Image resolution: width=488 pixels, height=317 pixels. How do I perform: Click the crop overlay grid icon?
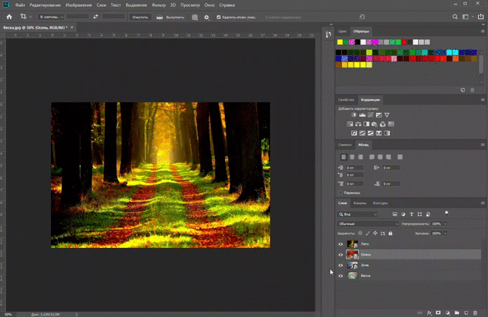click(x=195, y=17)
